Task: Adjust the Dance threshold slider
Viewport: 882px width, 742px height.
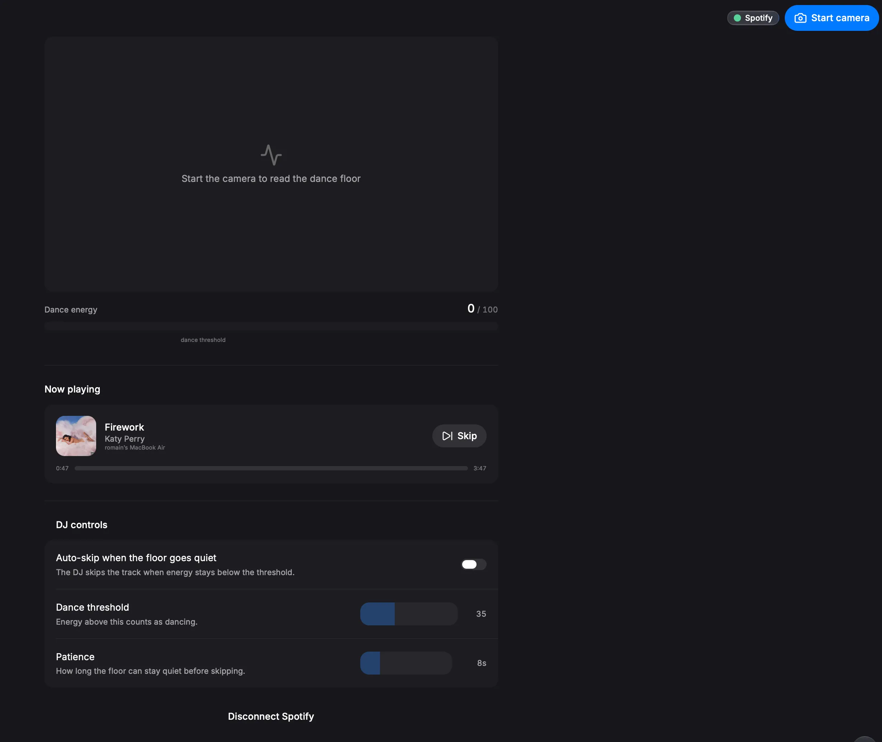Action: pyautogui.click(x=409, y=614)
